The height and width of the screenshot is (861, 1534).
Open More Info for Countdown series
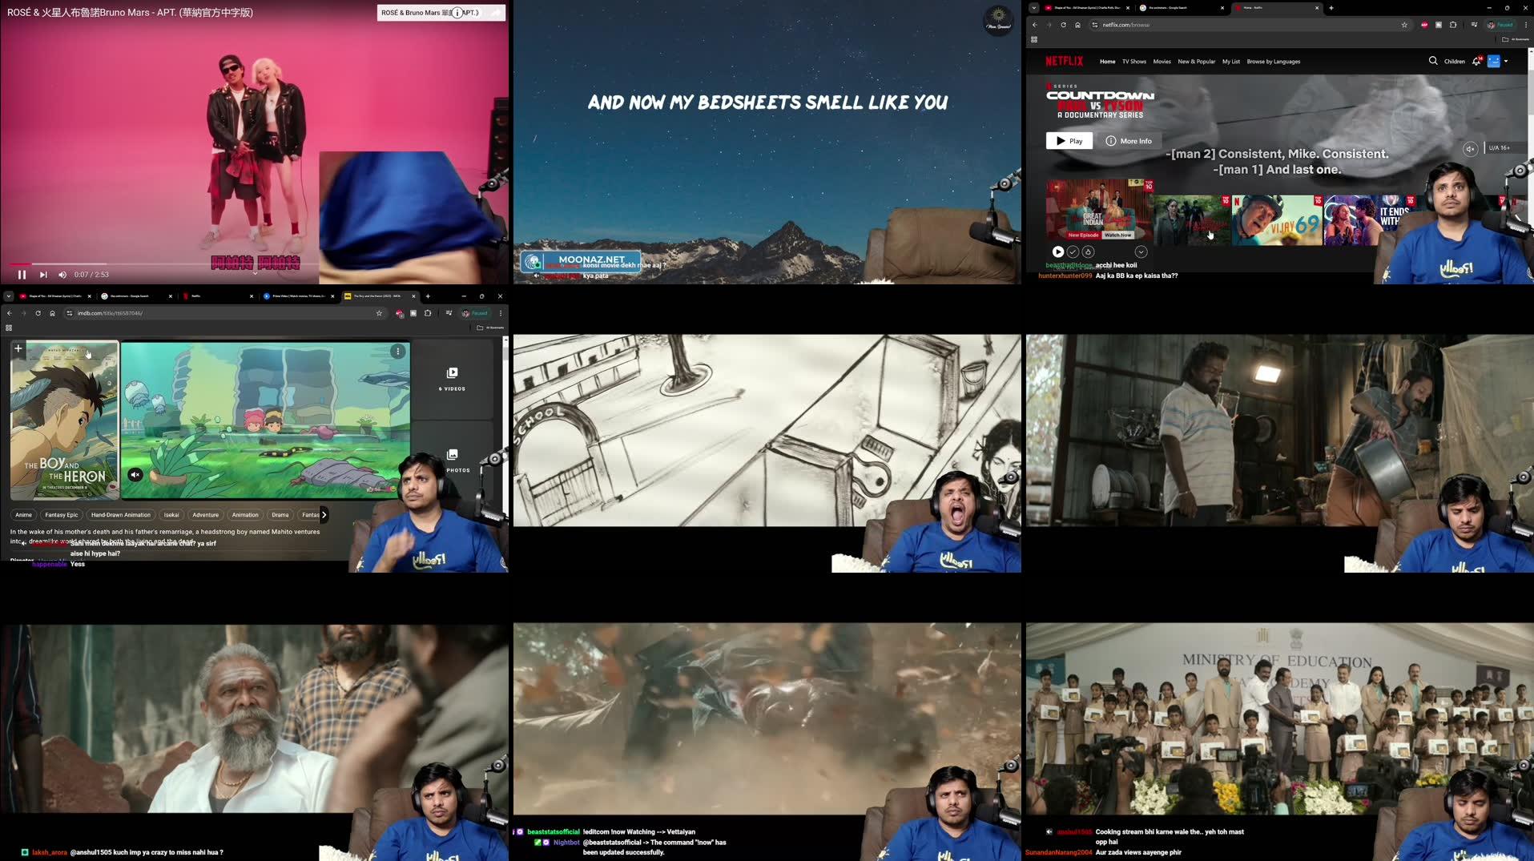(1128, 141)
